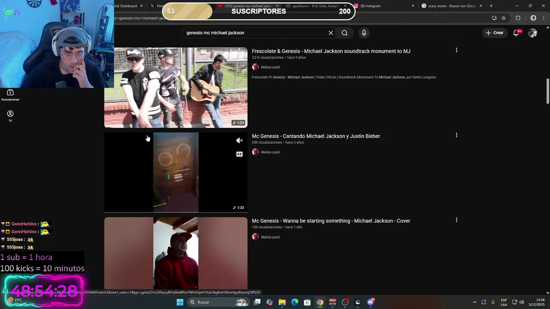Click the page vertical scrollbar thumb
This screenshot has height=309, width=550.
pyautogui.click(x=547, y=91)
